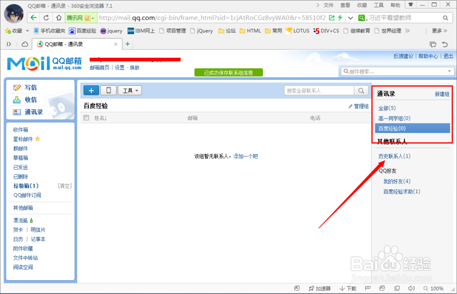
Task: Open the 帮助中心 link
Action: click(428, 56)
